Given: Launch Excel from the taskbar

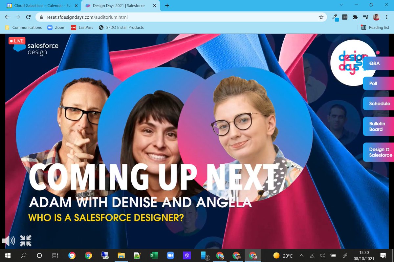Looking at the screenshot, I should [154, 255].
